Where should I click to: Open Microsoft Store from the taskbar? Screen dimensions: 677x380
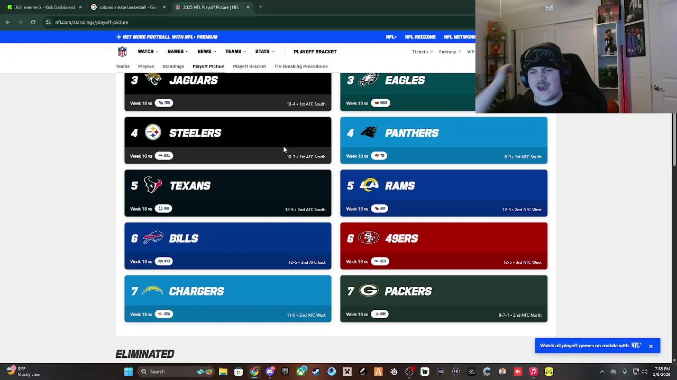click(239, 372)
